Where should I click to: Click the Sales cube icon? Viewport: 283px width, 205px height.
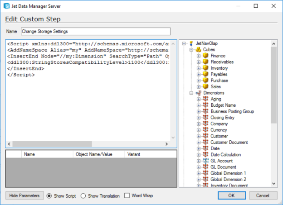[205, 86]
